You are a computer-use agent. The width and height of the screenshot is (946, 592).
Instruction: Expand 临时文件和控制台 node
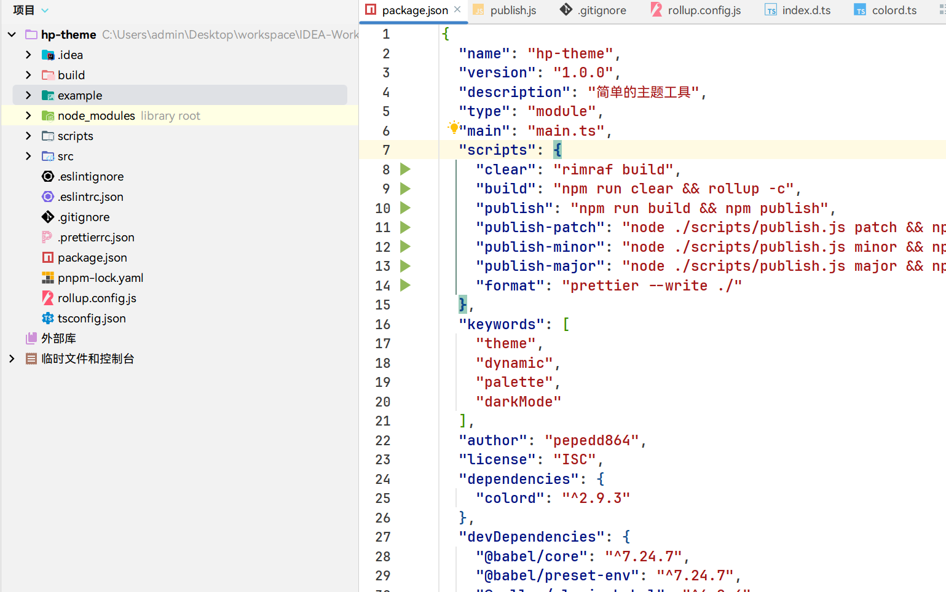12,359
